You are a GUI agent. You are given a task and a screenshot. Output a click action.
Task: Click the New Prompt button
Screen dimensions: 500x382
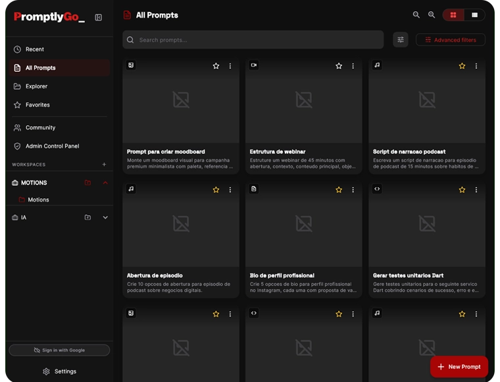click(459, 367)
